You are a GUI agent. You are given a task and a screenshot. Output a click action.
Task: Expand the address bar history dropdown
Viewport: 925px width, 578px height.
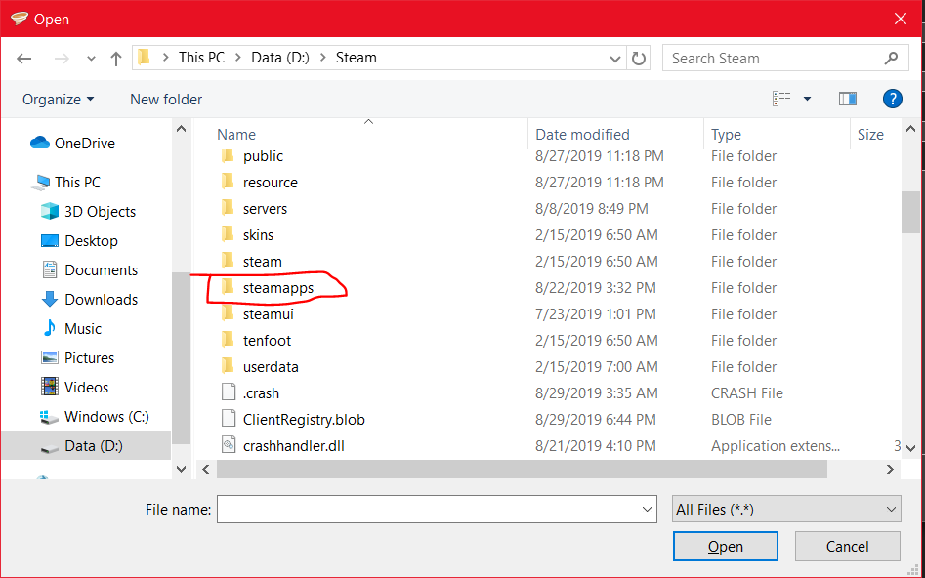(x=614, y=59)
